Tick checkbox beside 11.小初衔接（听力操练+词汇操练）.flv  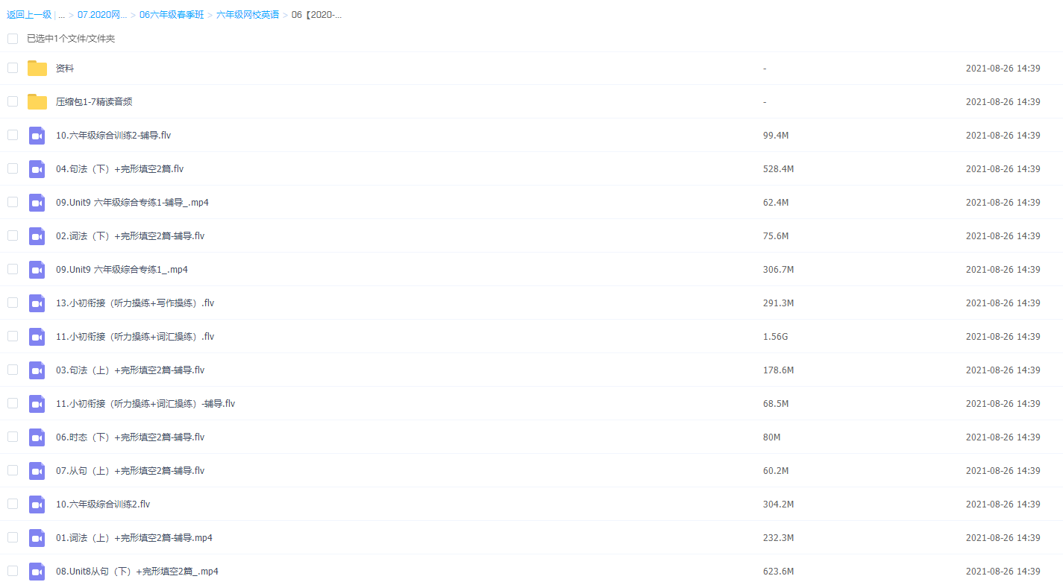(13, 336)
